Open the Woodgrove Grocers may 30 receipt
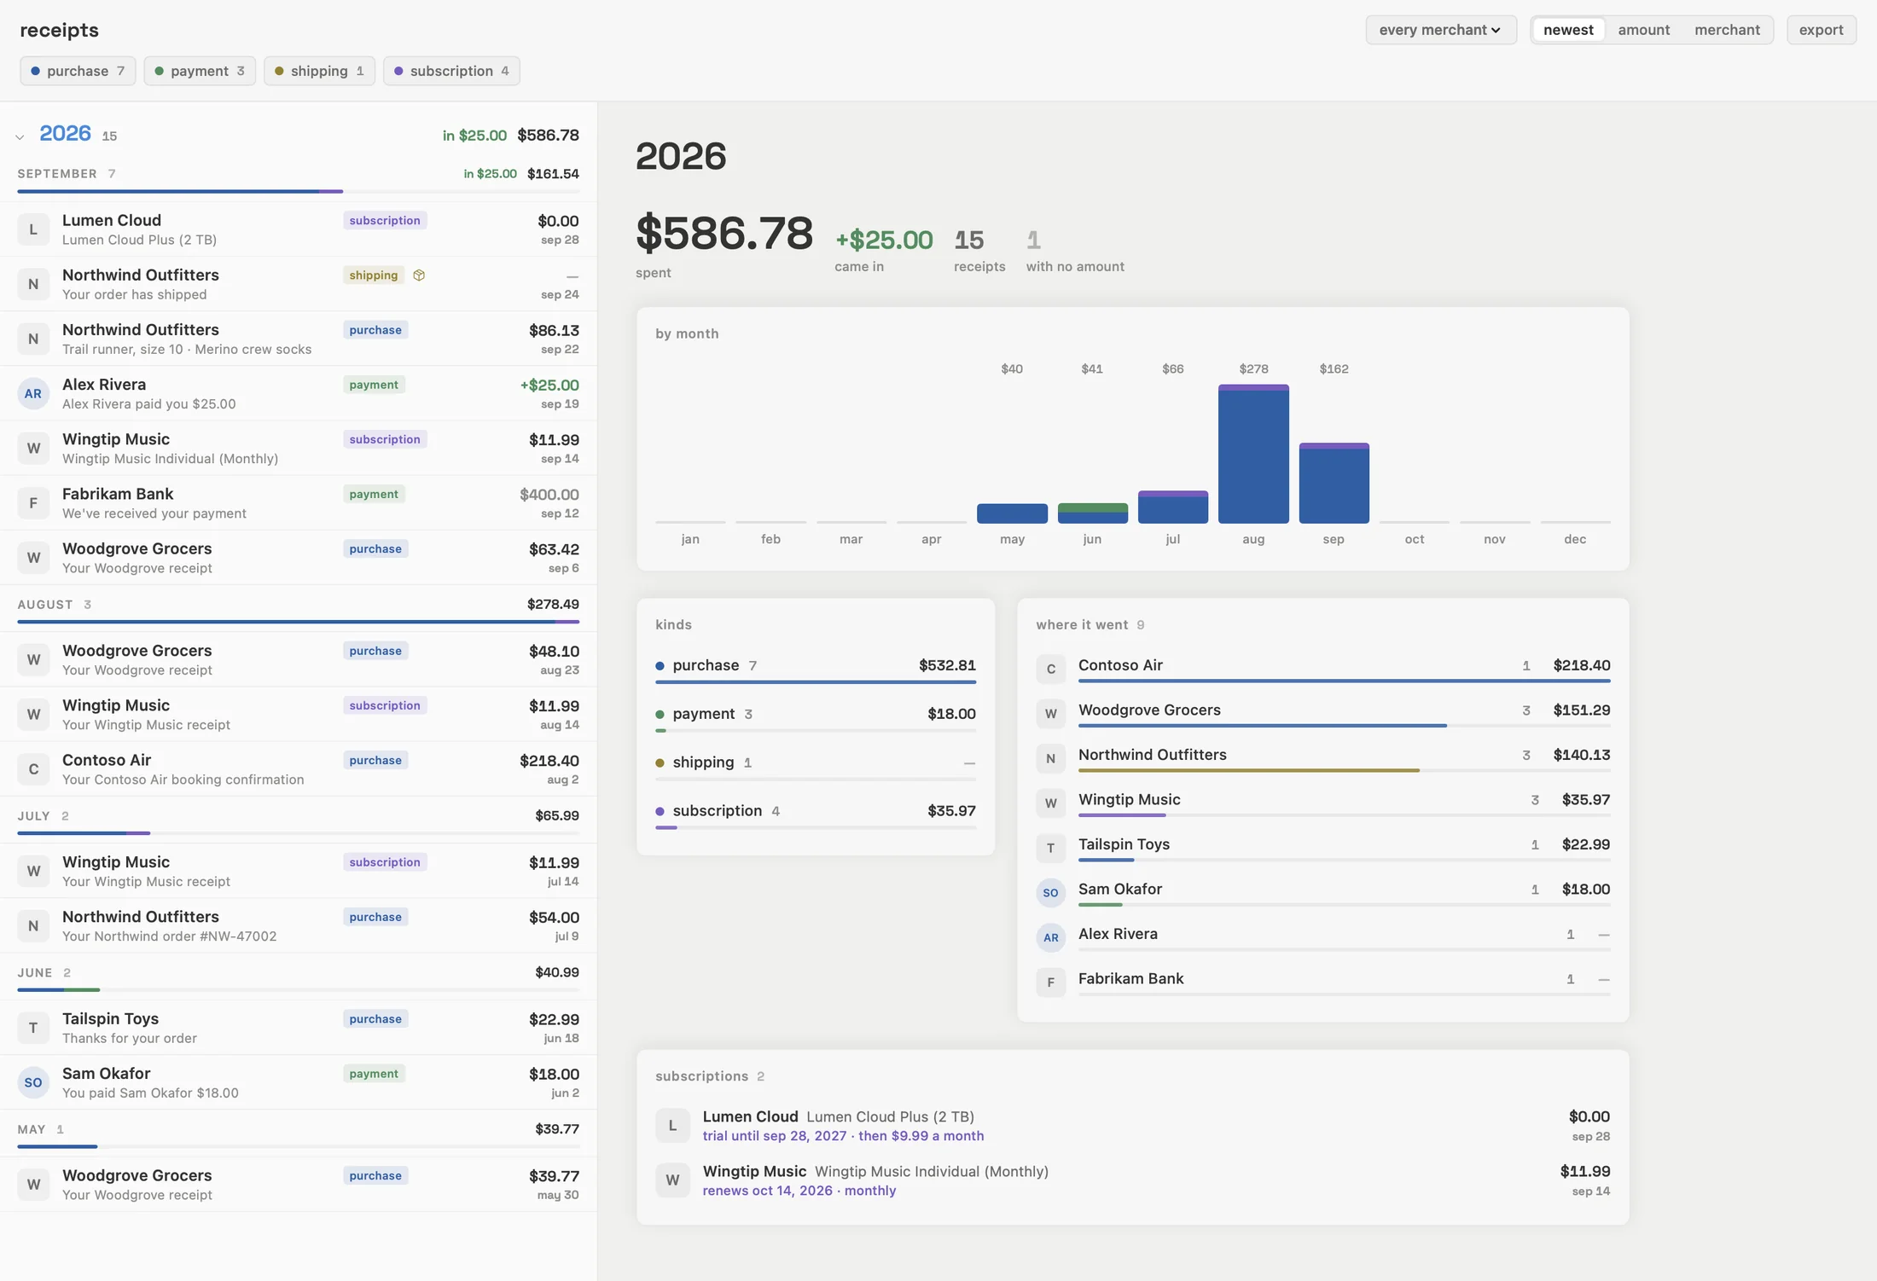 [298, 1185]
